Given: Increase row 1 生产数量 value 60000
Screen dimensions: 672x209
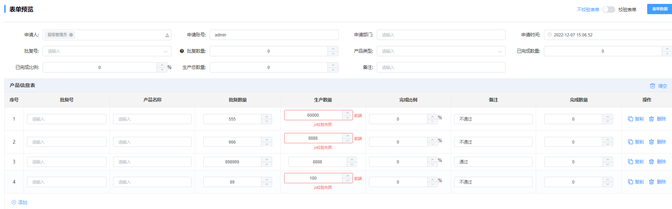Looking at the screenshot, I should coord(348,113).
